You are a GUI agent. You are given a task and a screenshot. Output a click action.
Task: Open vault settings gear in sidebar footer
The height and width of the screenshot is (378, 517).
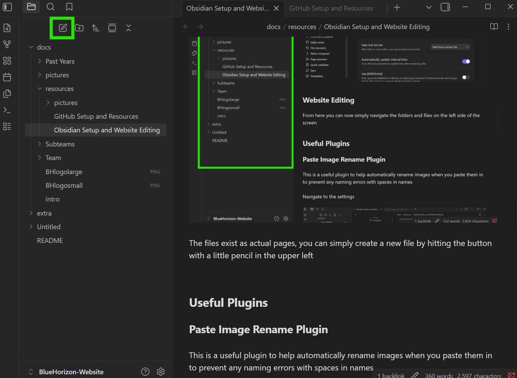coord(161,372)
